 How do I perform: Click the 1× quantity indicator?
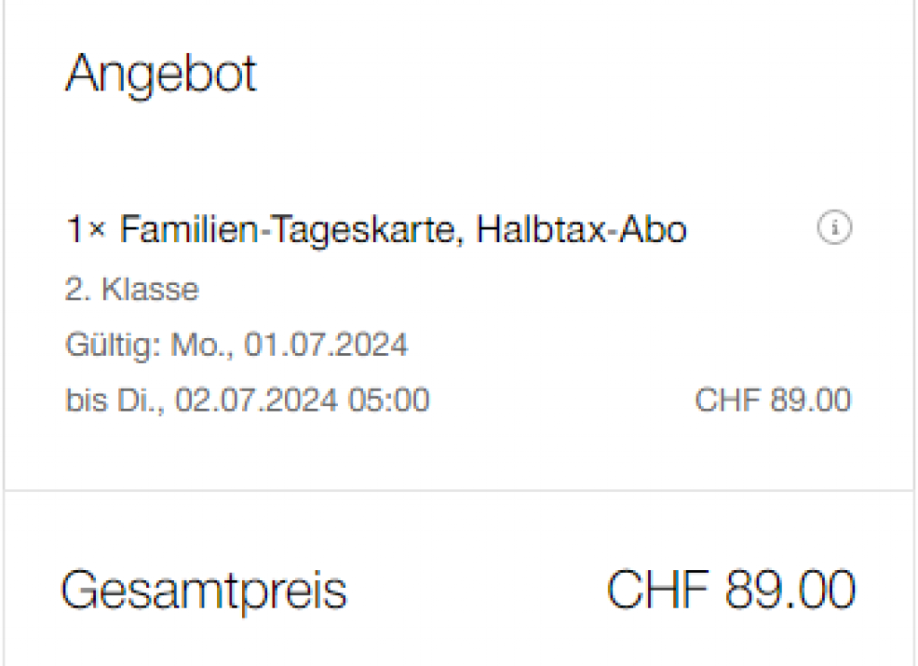(x=86, y=231)
